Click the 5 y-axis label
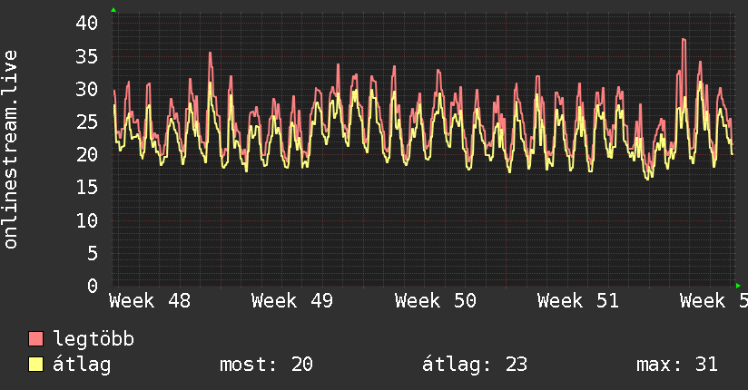The height and width of the screenshot is (390, 748). [93, 253]
